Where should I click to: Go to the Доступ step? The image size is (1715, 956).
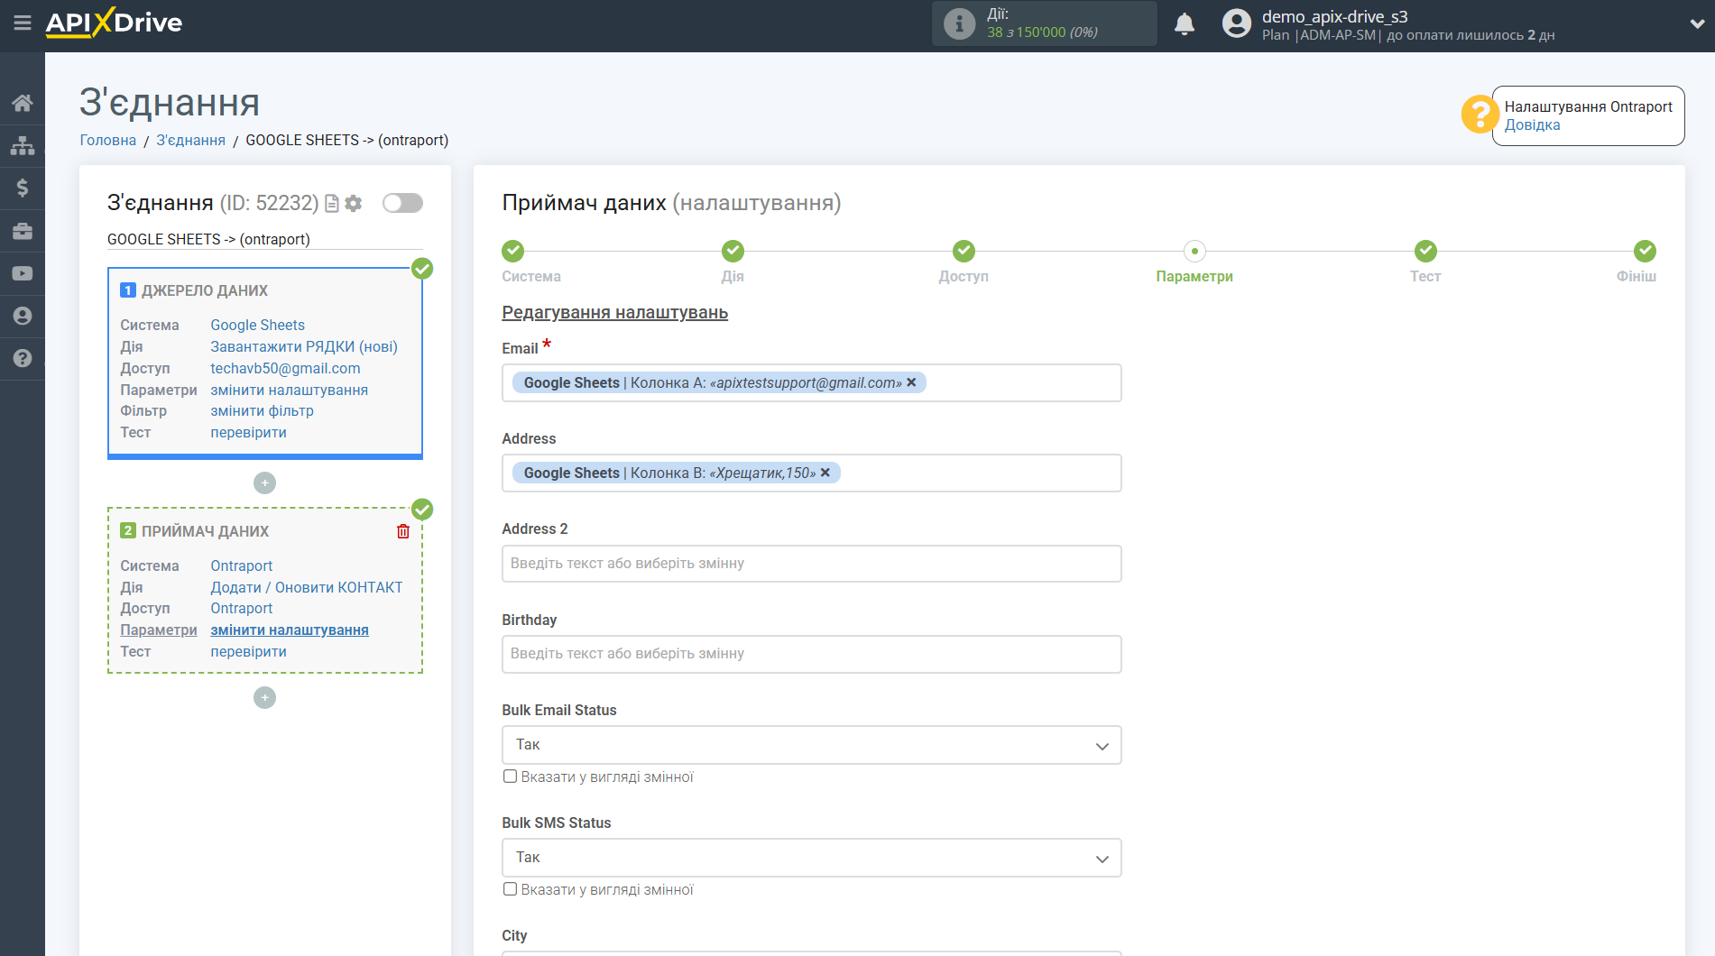pos(963,252)
